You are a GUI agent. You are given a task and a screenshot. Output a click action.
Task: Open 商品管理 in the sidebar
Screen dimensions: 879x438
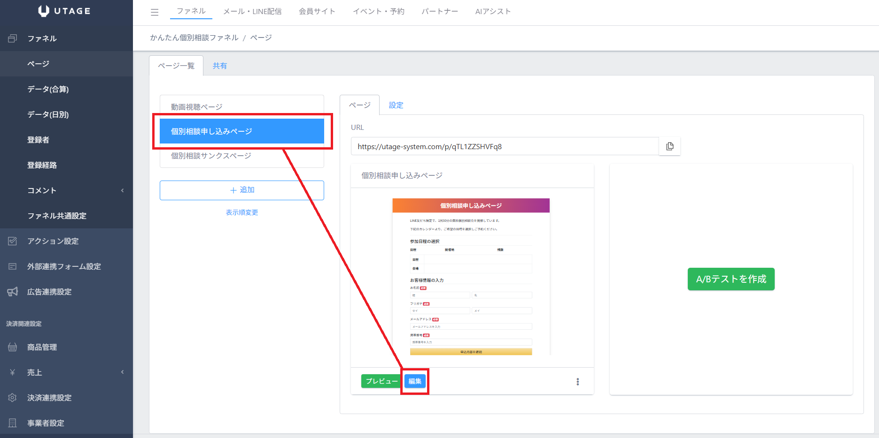point(42,347)
